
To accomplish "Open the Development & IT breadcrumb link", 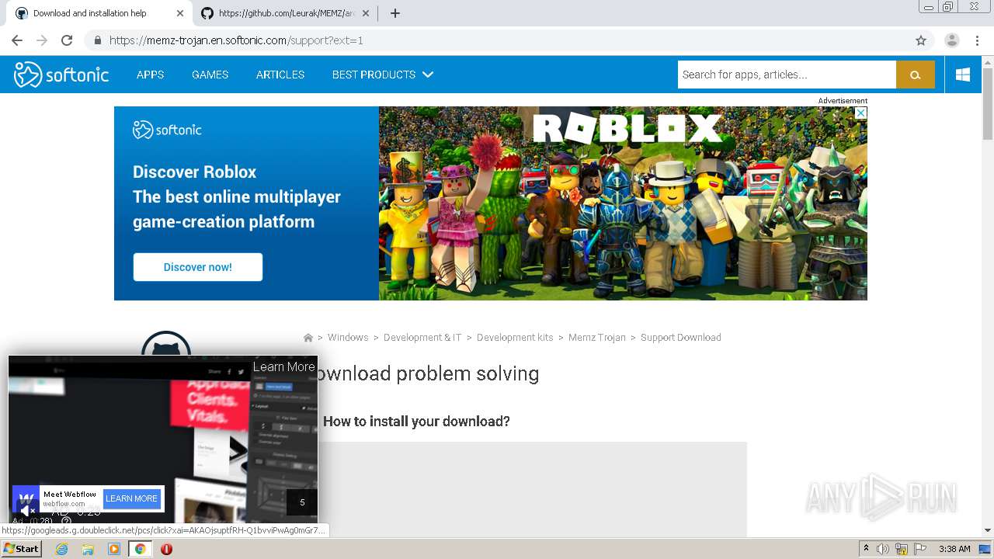I will coord(422,338).
